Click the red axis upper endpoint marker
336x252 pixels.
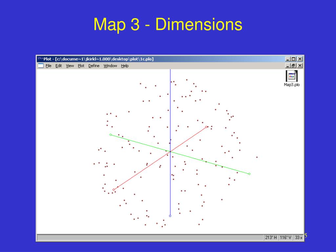(x=206, y=127)
